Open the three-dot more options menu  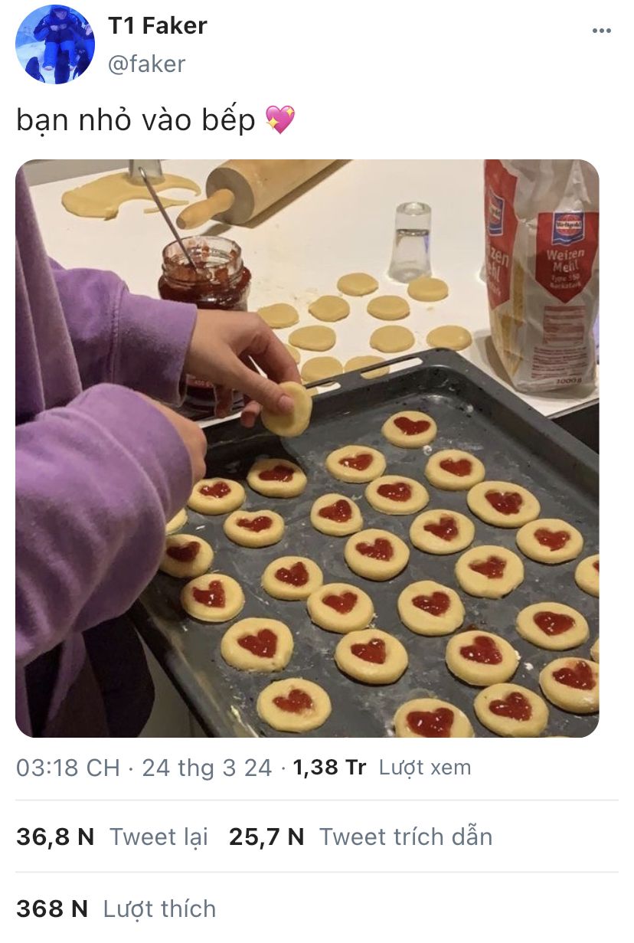pos(602,31)
